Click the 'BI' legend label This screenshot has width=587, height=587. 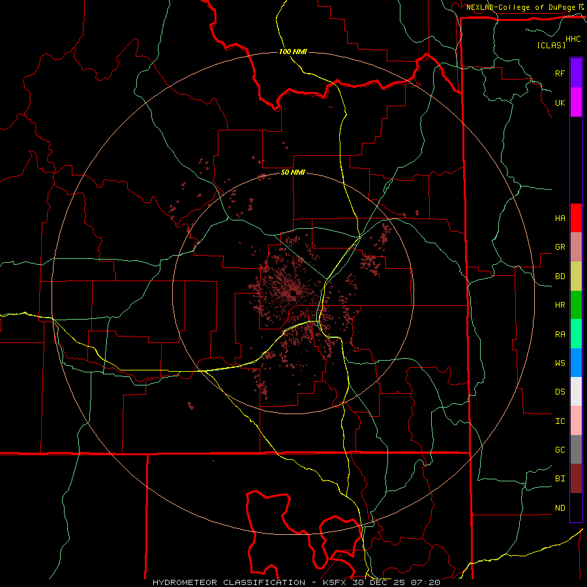click(560, 479)
